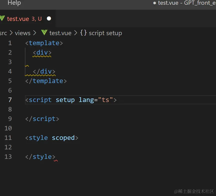Expand the chevron after test.vue in breadcrumb
This screenshot has width=216, height=196.
pyautogui.click(x=75, y=33)
